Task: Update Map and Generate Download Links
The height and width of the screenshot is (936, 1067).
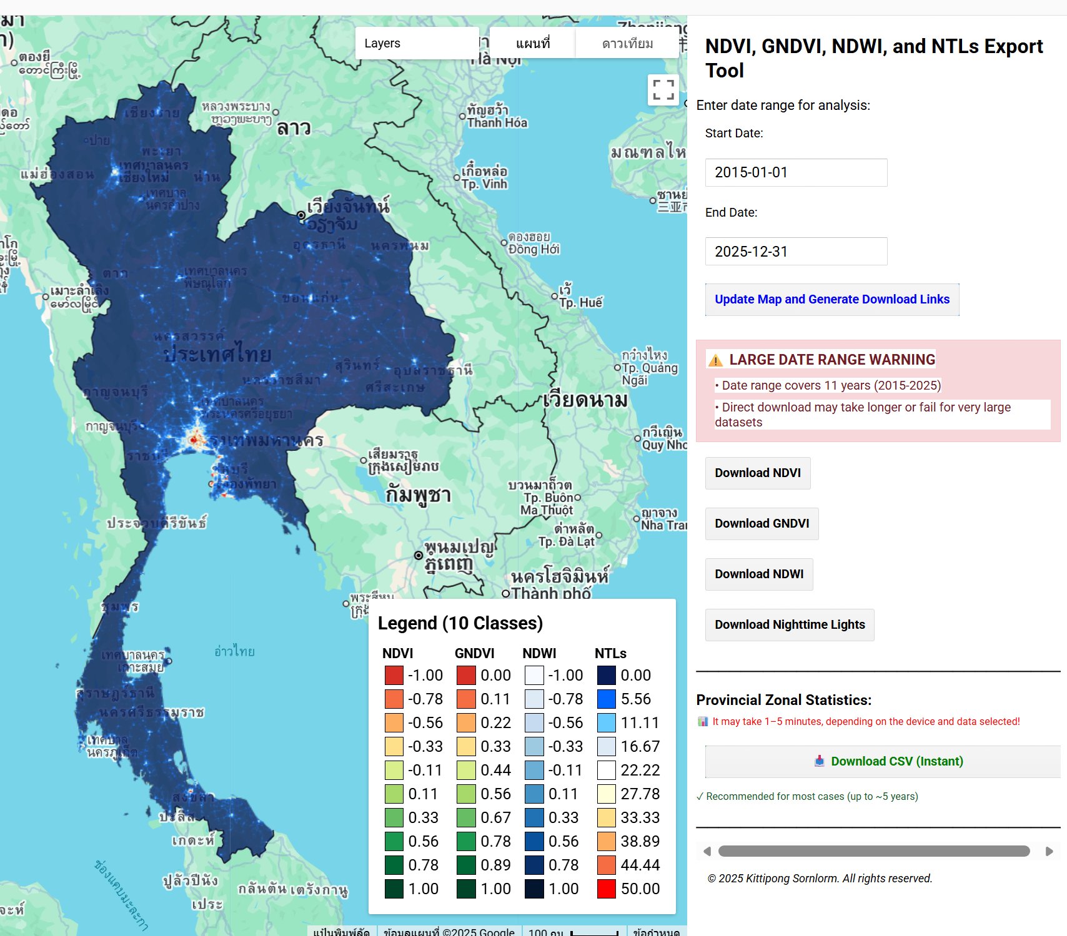Action: pyautogui.click(x=832, y=300)
